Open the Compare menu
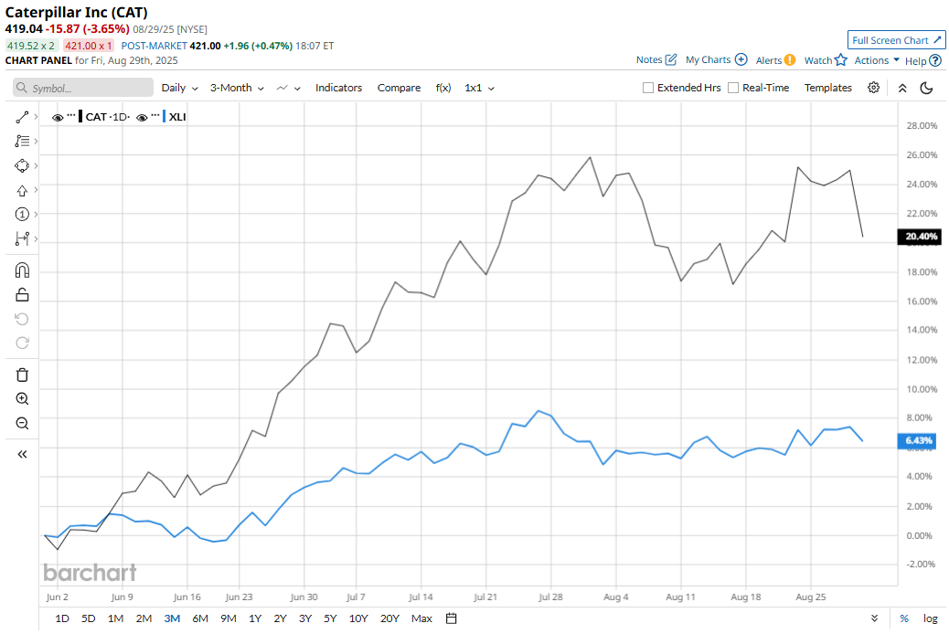 click(x=399, y=88)
